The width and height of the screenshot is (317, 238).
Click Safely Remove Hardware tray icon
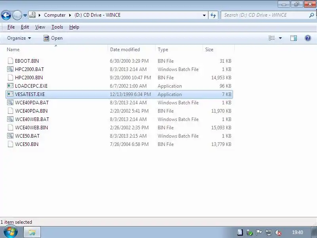pos(250,232)
